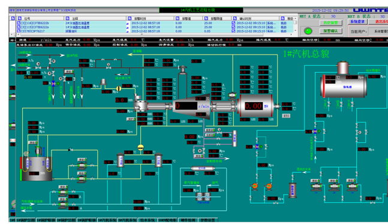The width and height of the screenshot is (388, 224).
Task: Switch to the 给水系统 tab
Action: [x=148, y=220]
